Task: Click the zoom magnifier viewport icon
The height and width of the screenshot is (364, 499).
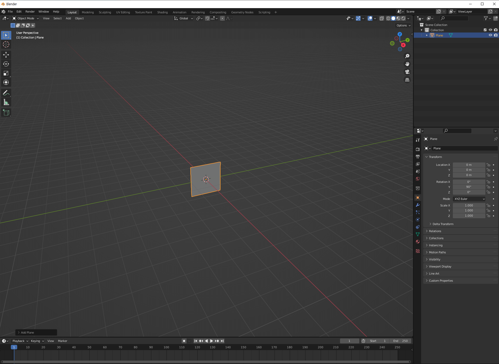Action: tap(407, 56)
